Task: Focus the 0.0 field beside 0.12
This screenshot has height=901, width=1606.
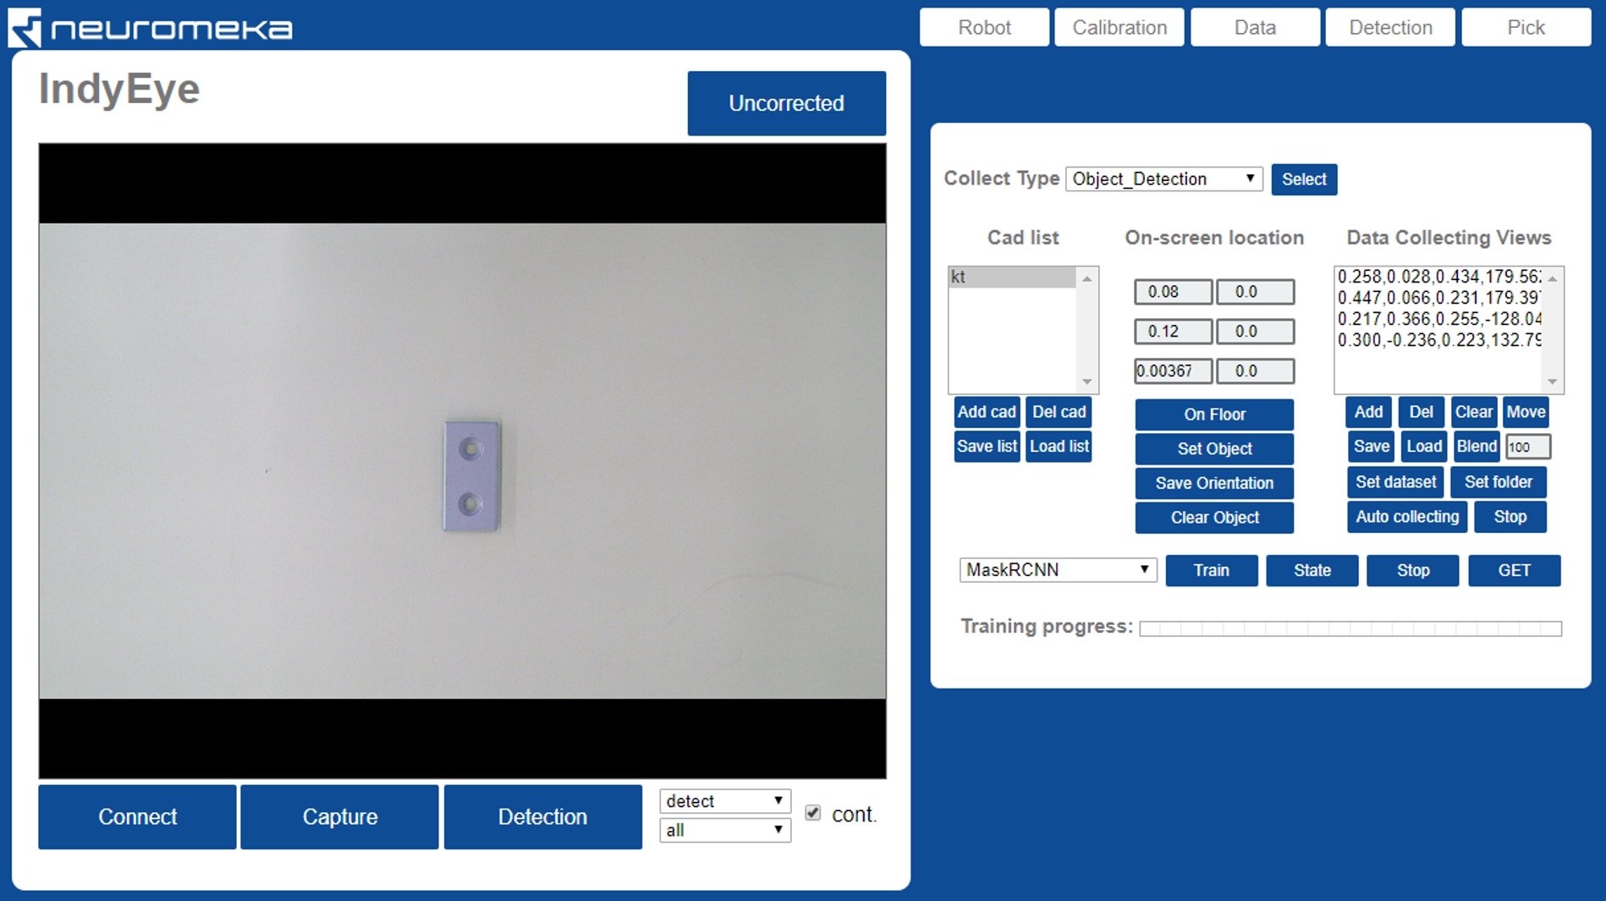Action: pyautogui.click(x=1255, y=332)
